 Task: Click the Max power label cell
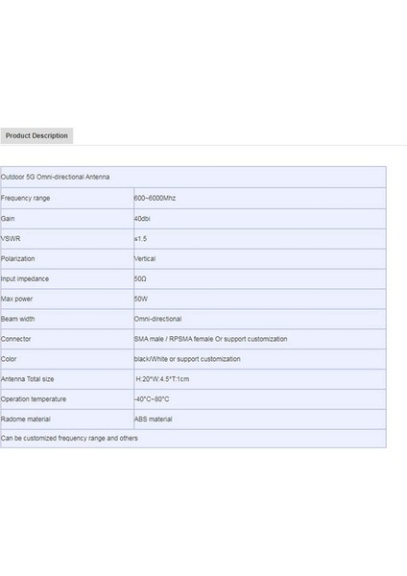tap(67, 299)
